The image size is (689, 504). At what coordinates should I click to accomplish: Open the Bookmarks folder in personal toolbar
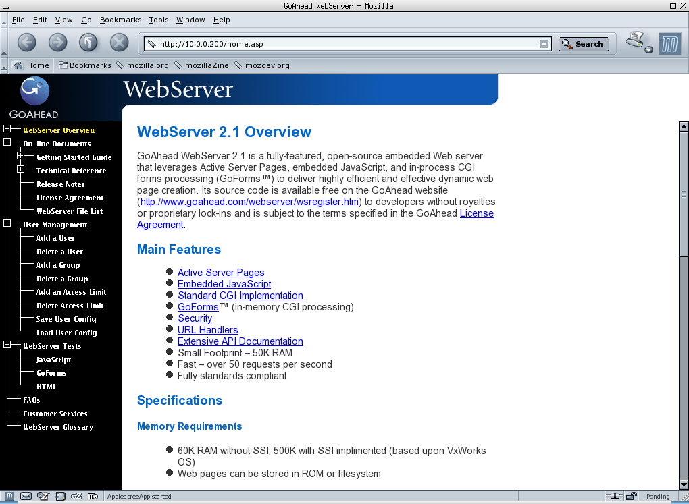tap(85, 65)
